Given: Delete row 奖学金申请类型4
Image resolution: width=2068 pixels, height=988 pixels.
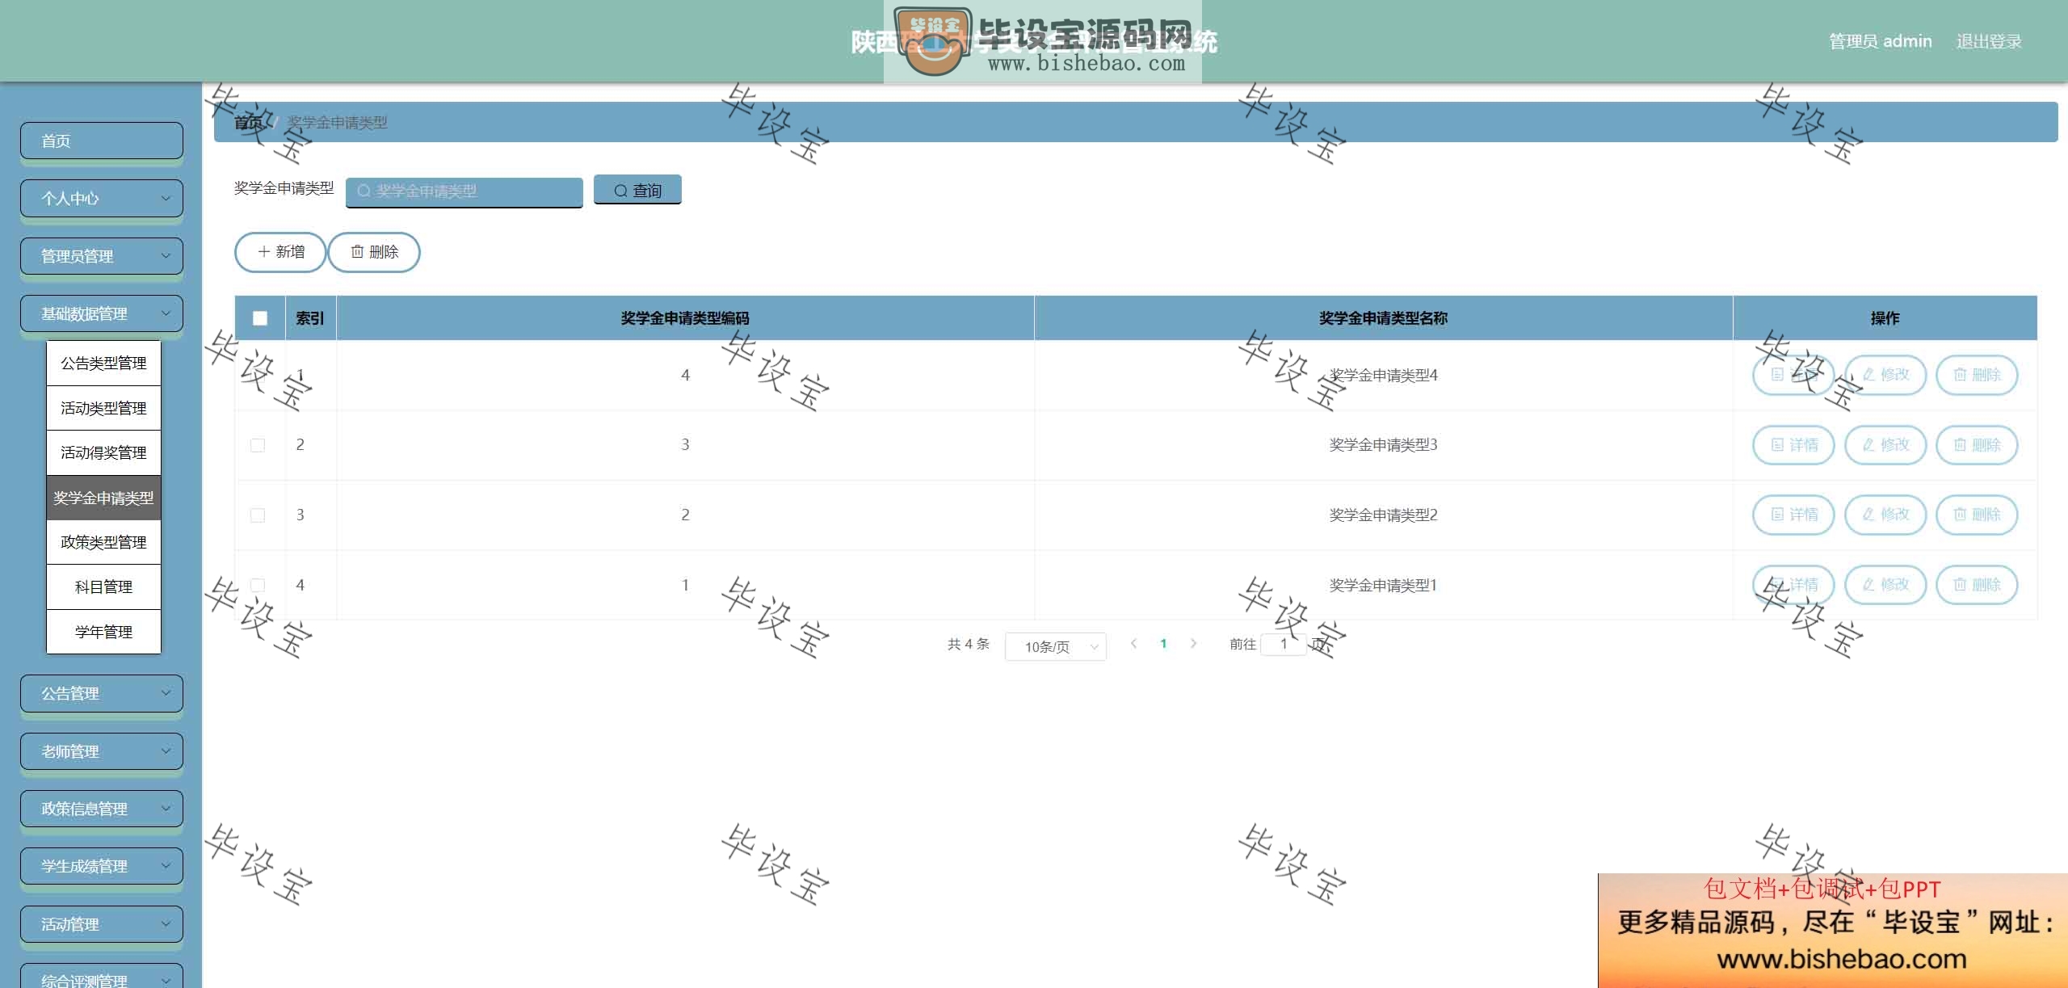Looking at the screenshot, I should click(1977, 375).
